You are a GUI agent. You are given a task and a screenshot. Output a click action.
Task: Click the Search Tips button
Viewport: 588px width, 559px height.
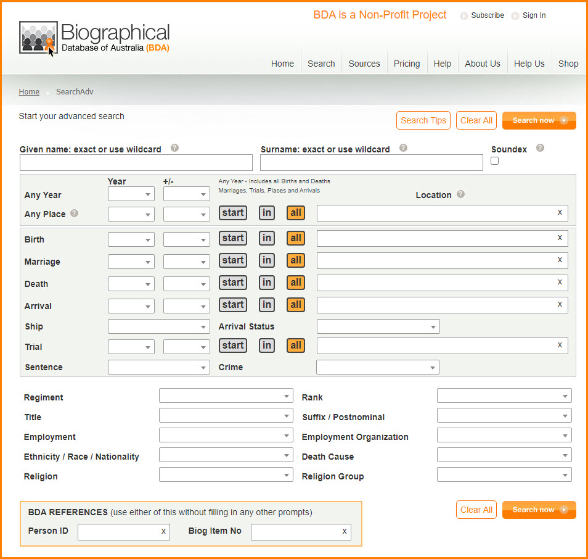[423, 120]
